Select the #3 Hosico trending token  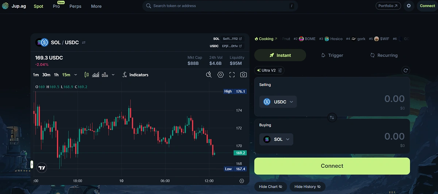[x=331, y=39]
